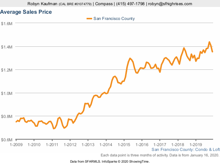Click the 1-2010 x-axis label

[x=34, y=144]
